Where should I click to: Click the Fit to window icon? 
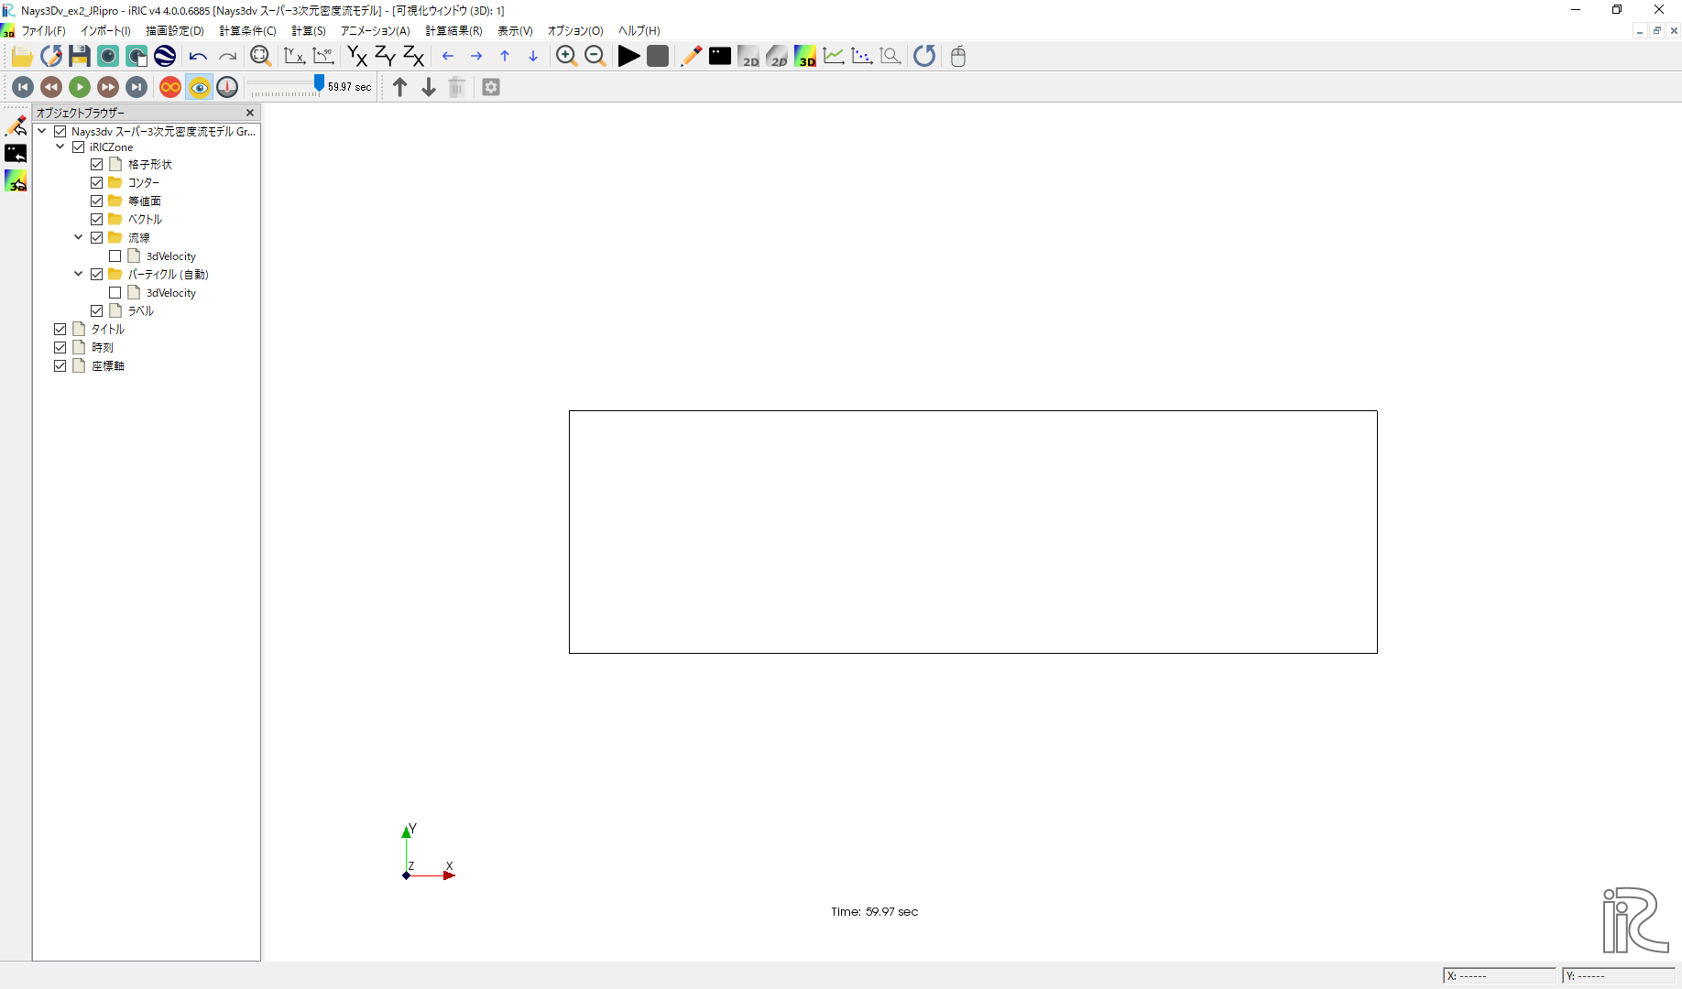tap(260, 56)
